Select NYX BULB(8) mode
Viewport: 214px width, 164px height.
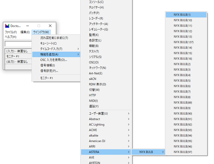click(x=186, y=97)
